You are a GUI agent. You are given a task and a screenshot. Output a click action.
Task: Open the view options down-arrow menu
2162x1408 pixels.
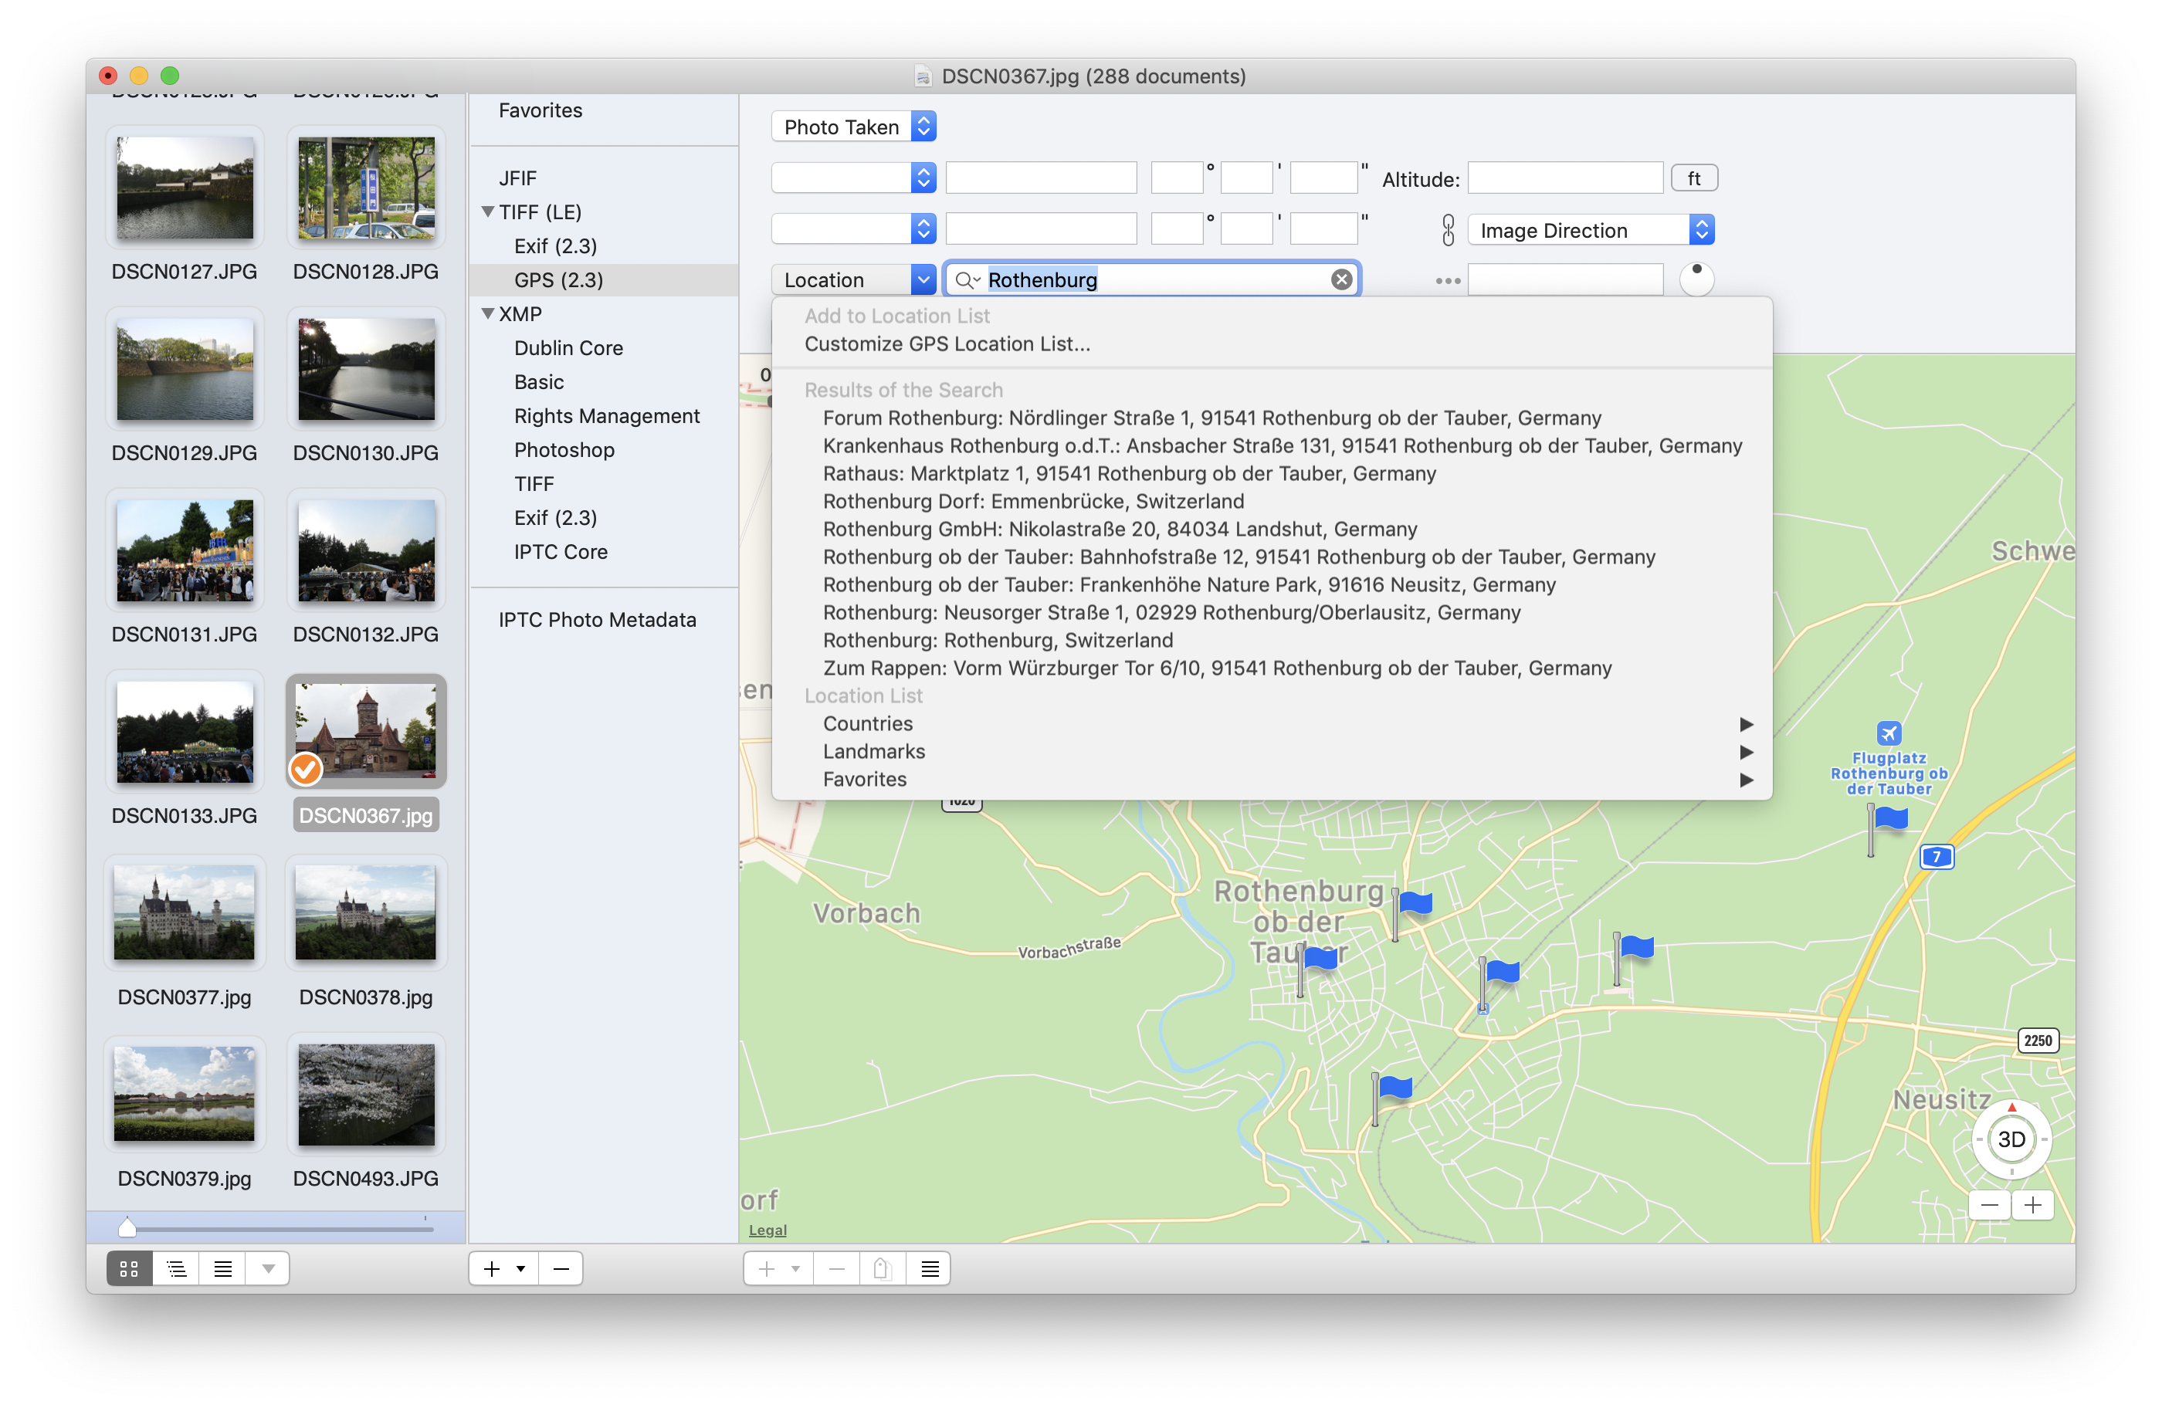click(x=268, y=1269)
